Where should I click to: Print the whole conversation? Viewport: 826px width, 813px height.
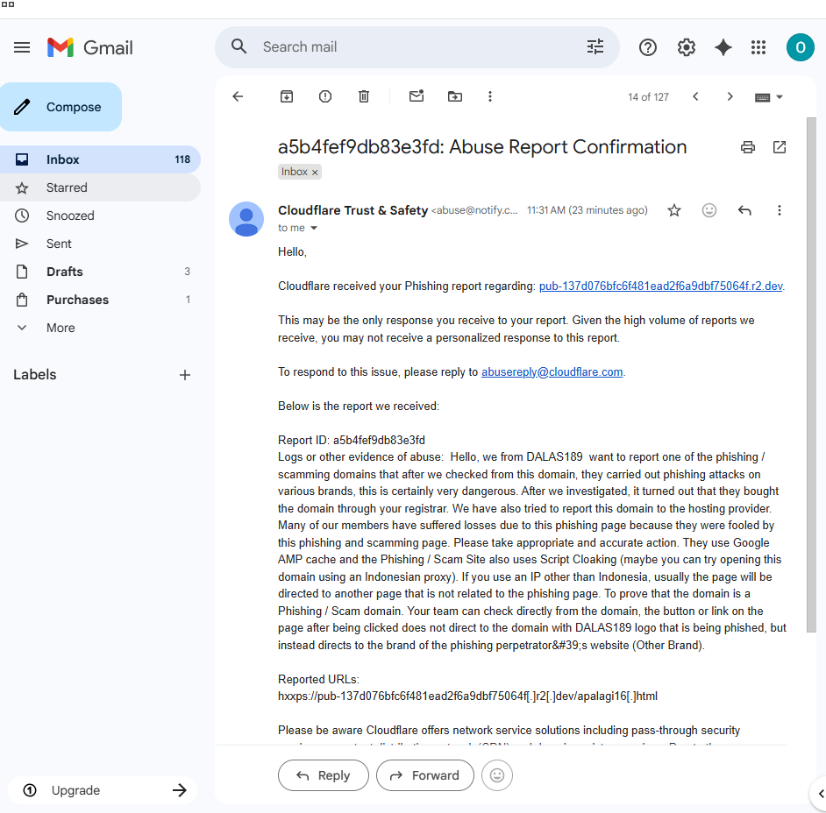pos(747,147)
